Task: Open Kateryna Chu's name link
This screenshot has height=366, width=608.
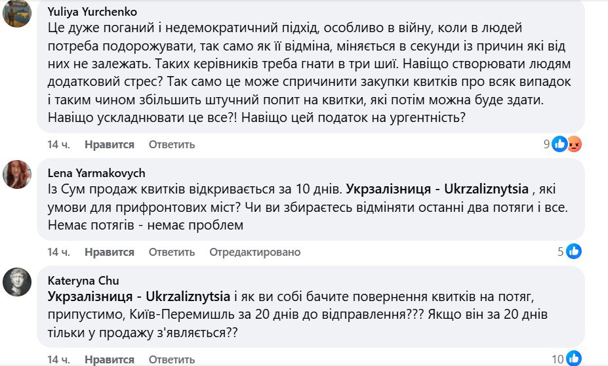Action: coord(81,281)
